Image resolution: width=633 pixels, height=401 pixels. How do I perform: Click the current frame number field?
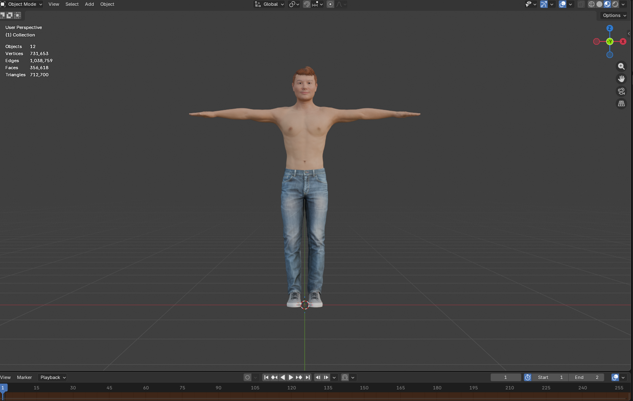(x=506, y=377)
